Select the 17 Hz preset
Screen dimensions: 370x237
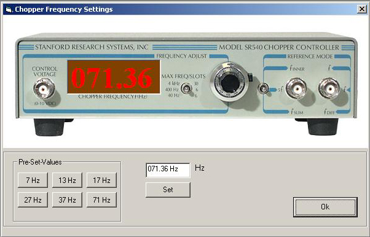pyautogui.click(x=101, y=180)
